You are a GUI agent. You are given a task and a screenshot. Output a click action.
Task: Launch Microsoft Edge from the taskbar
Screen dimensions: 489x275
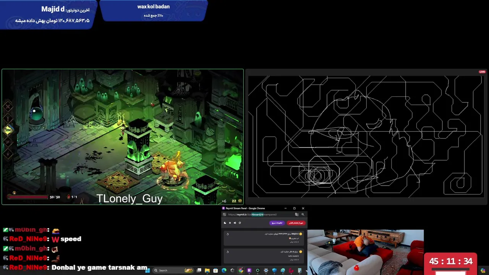[224, 270]
